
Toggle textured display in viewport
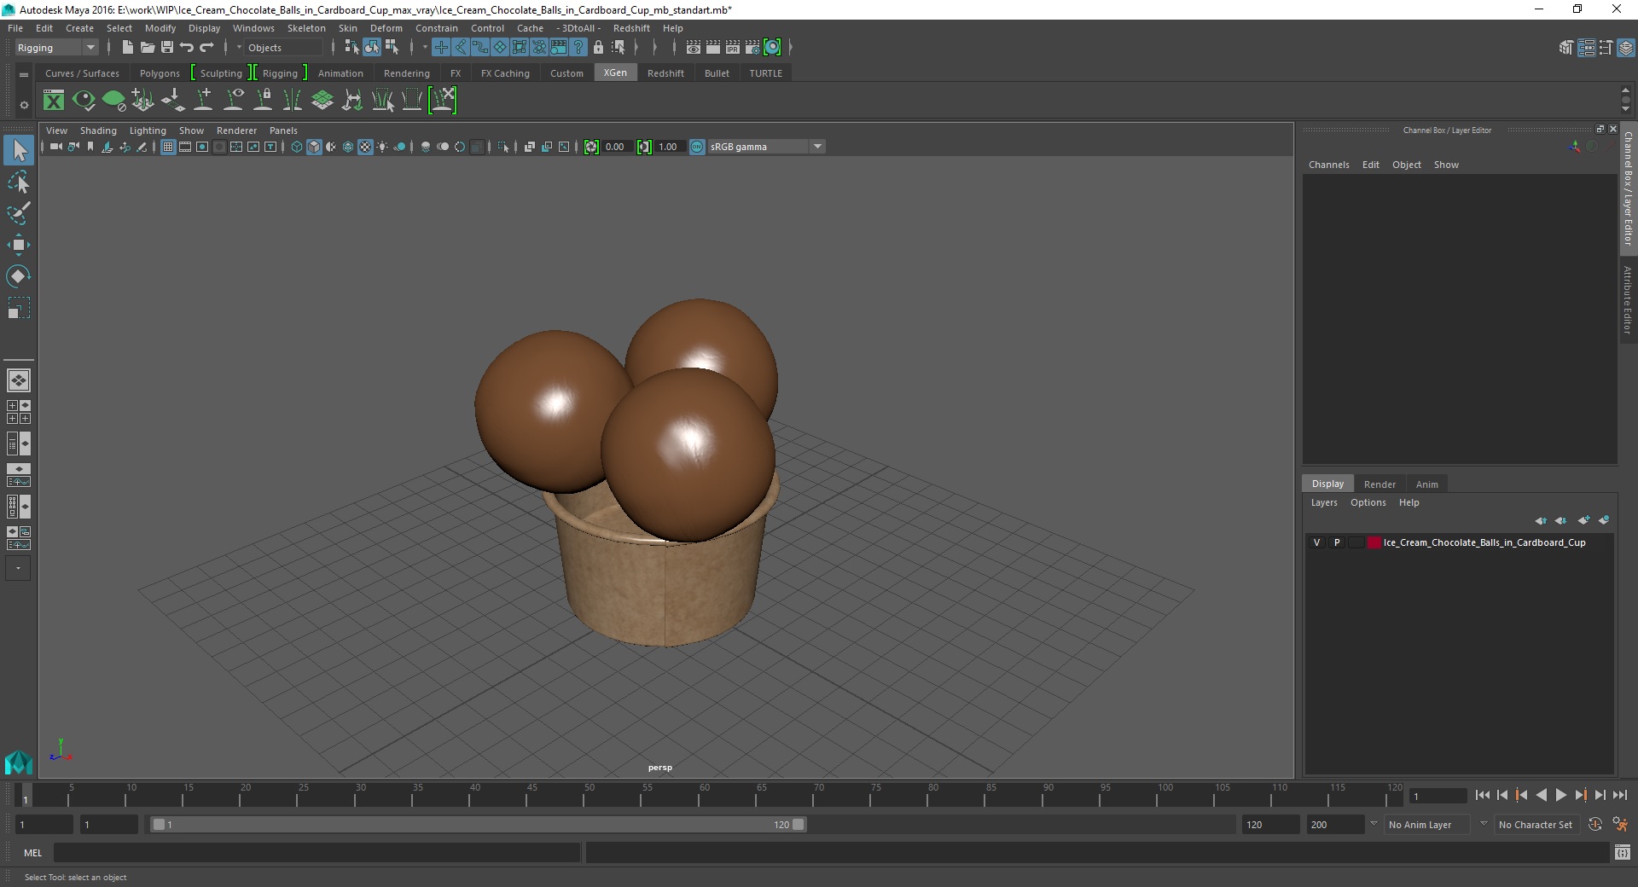click(x=365, y=147)
